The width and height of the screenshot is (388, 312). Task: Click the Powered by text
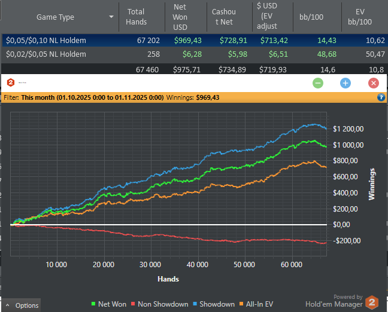click(x=348, y=296)
